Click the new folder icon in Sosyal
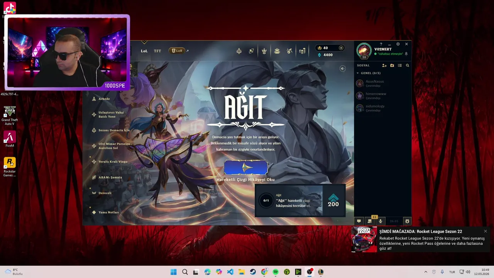This screenshot has width=494, height=278. [x=392, y=66]
